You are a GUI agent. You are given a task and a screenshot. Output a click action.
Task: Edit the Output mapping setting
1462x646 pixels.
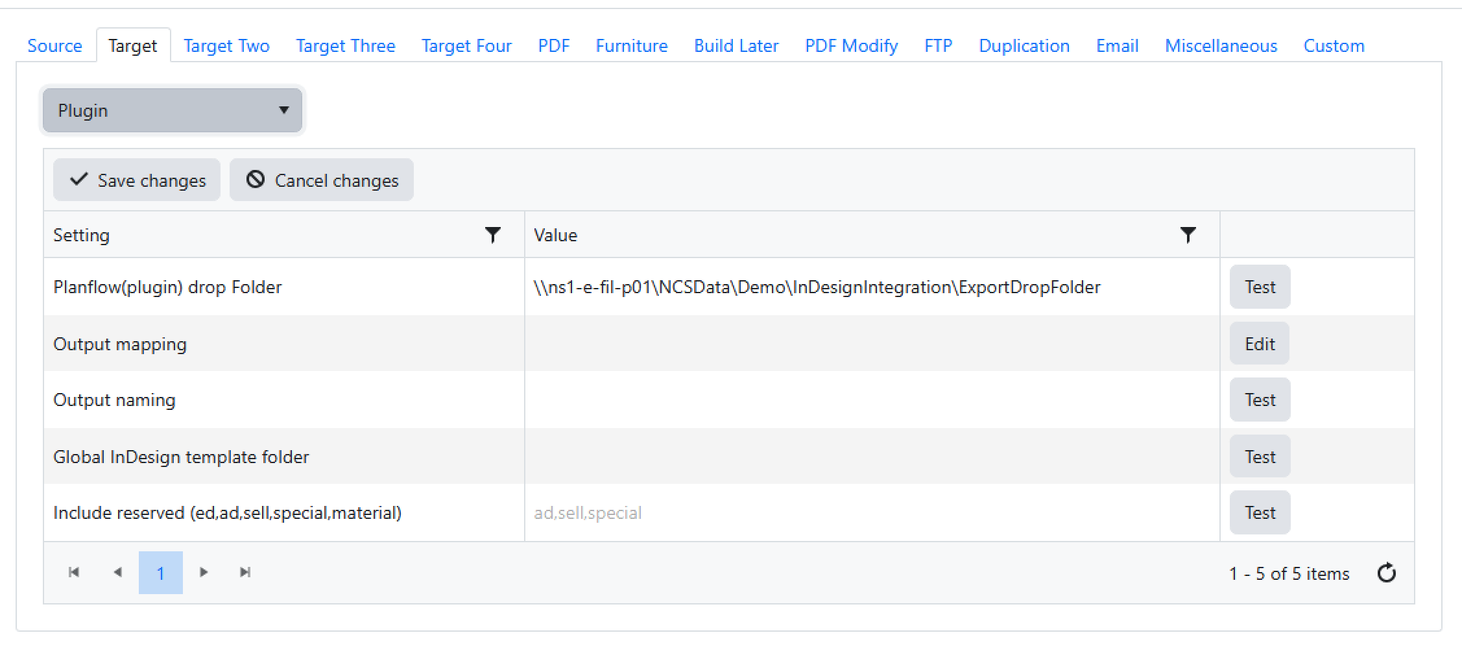(x=1260, y=344)
